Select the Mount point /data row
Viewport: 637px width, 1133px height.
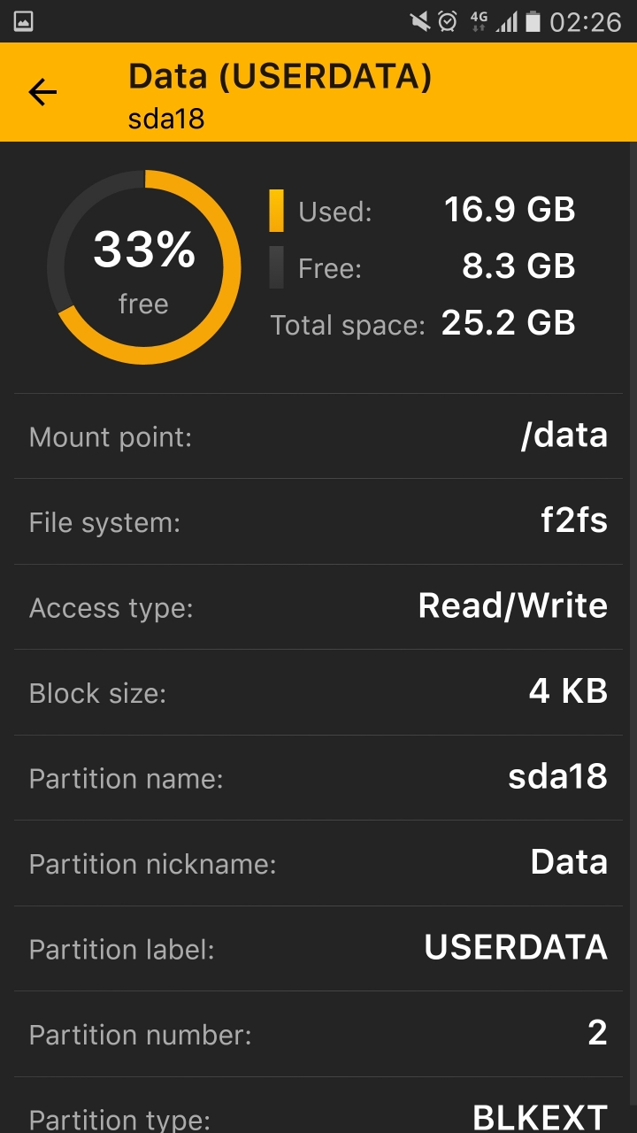318,436
